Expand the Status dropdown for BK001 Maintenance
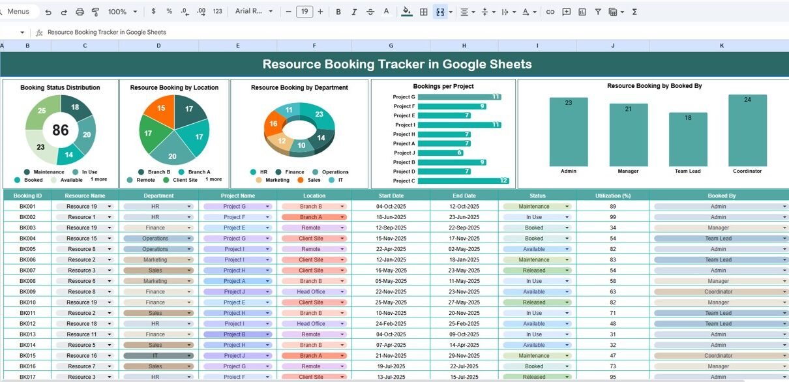The height and width of the screenshot is (382, 789). coord(567,207)
